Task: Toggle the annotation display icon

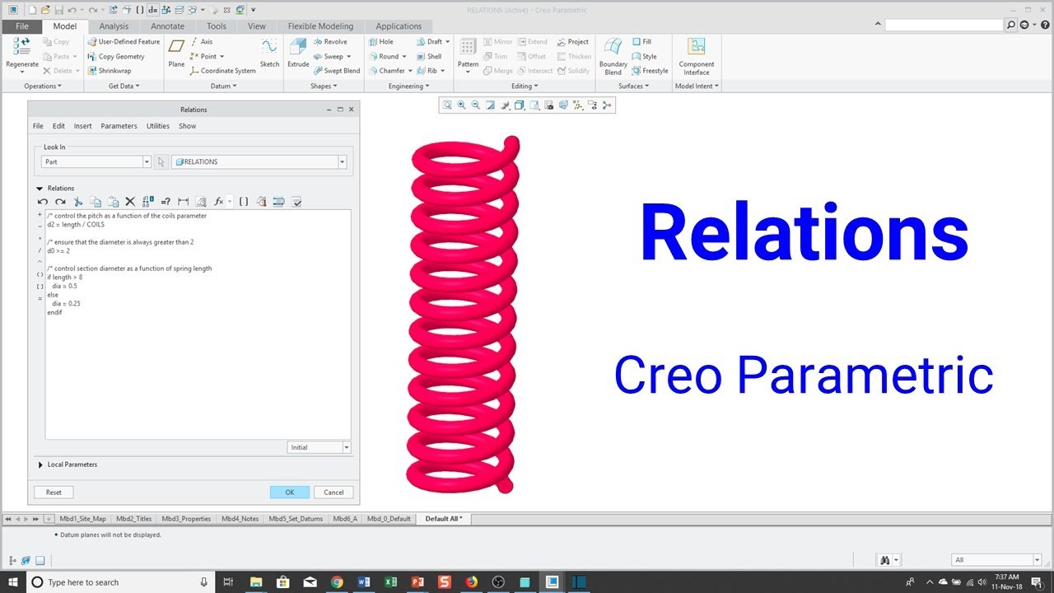Action: [592, 105]
